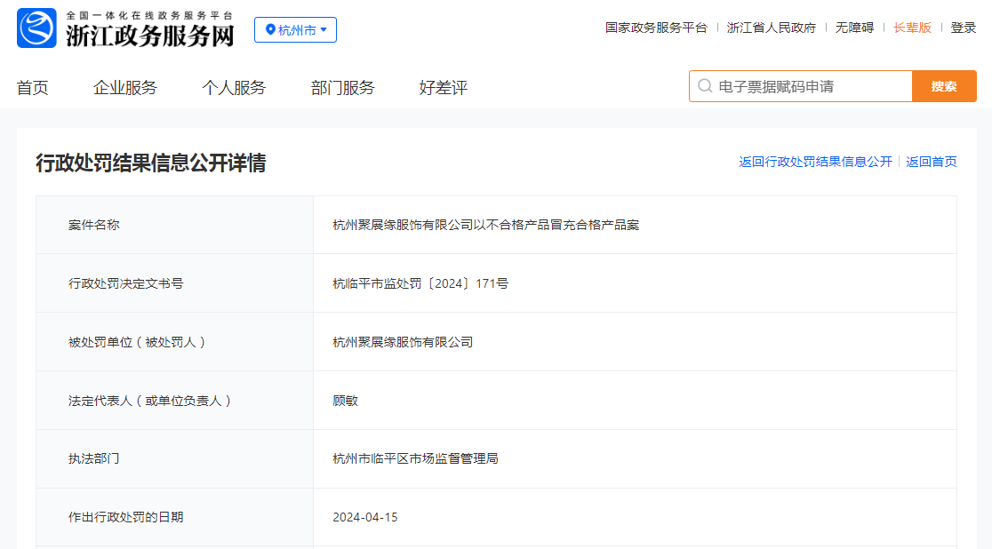Click the 全国一体化在线政务服务平台 tagline
Screen dimensions: 992x549
(149, 15)
